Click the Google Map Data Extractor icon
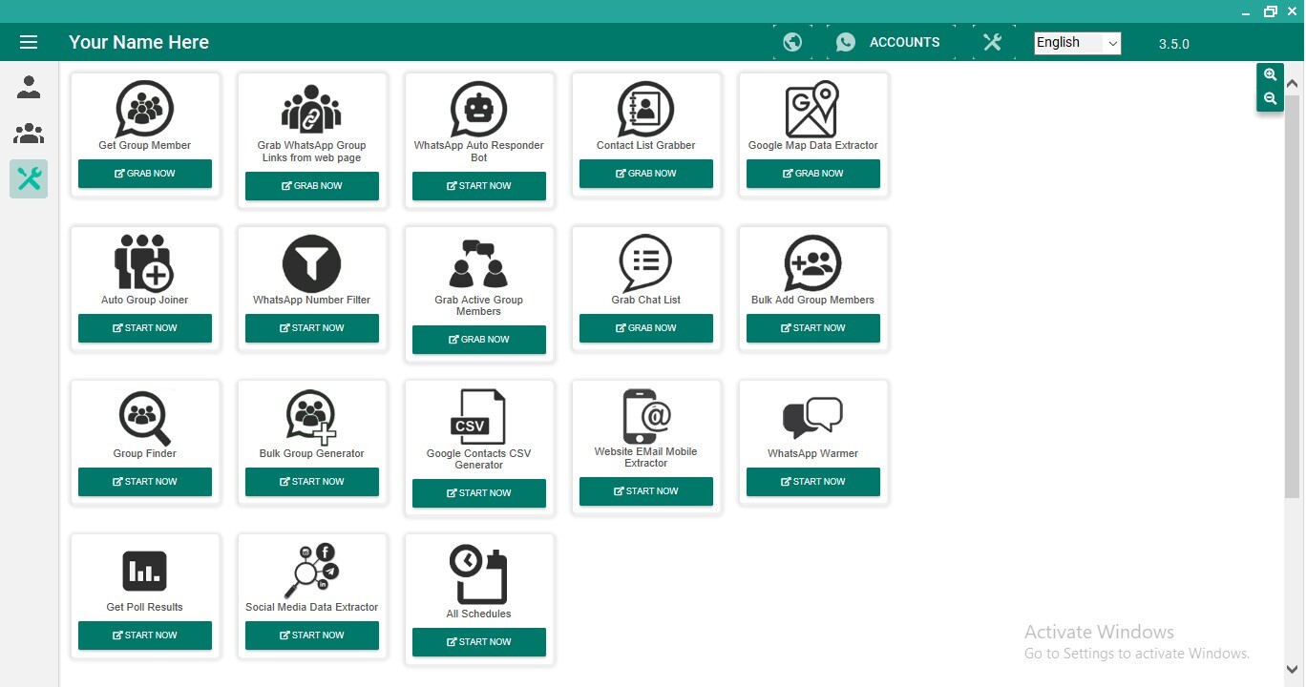Screen dimensions: 1306x687 812,109
